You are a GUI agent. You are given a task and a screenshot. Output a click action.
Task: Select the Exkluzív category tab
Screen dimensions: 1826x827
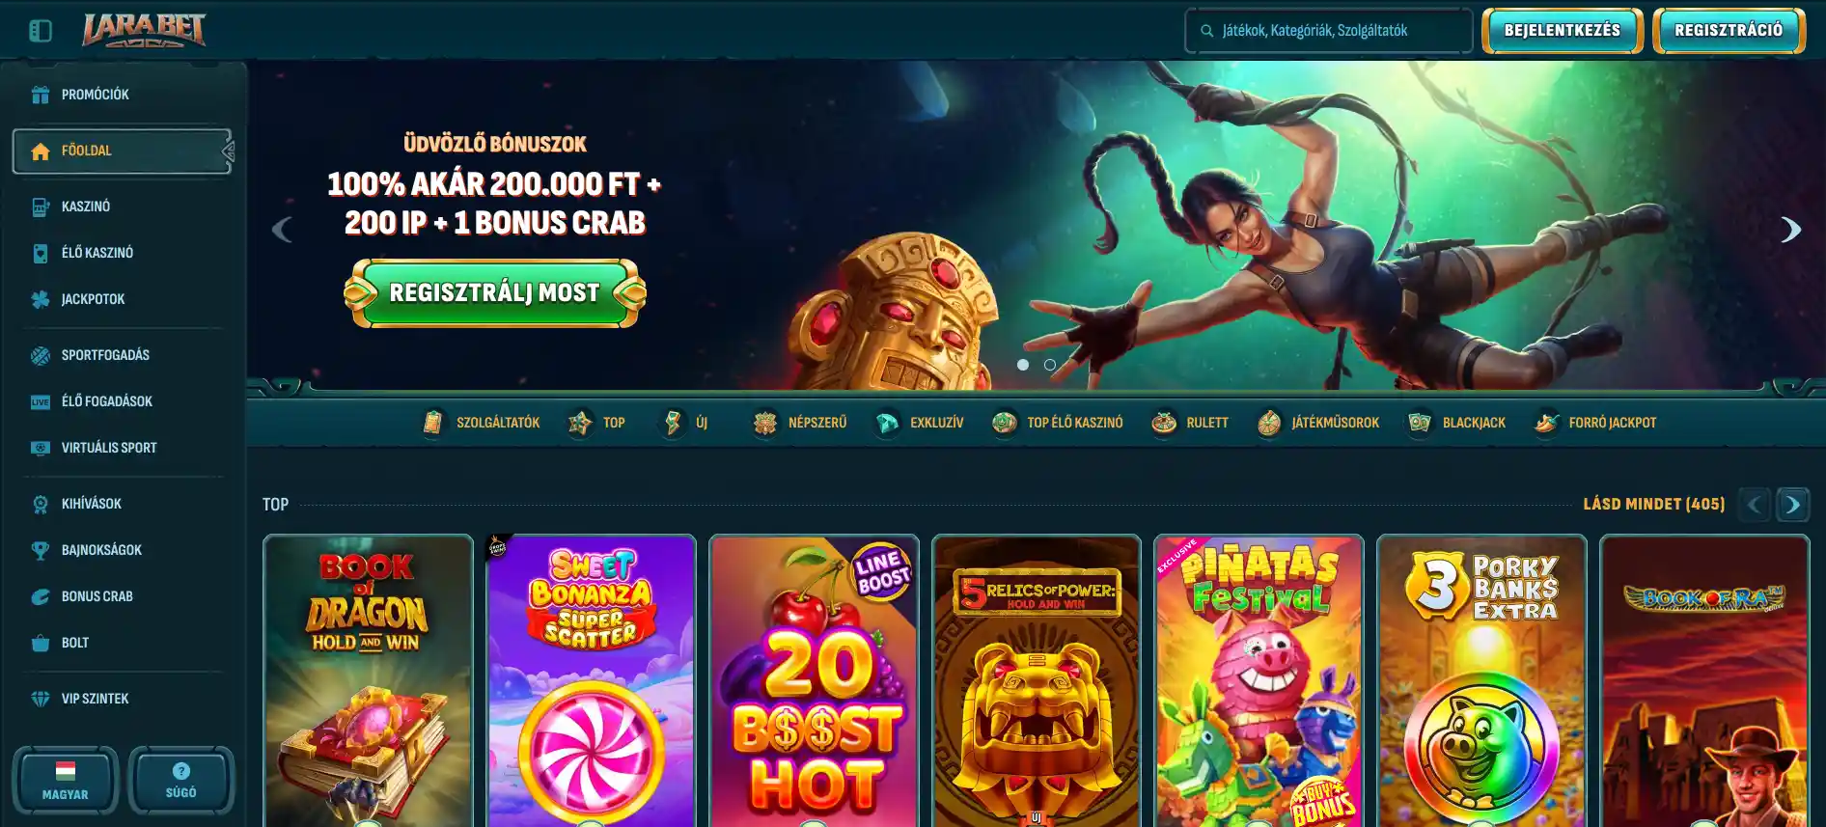[x=919, y=423]
